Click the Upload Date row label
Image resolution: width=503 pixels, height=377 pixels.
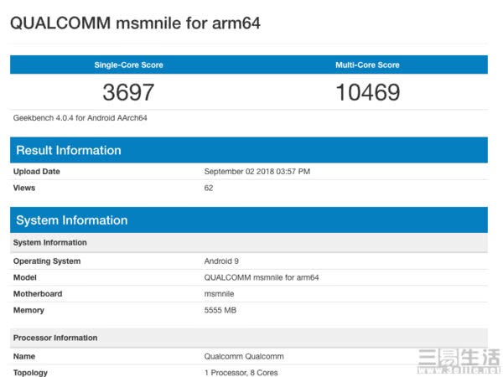[x=37, y=172]
